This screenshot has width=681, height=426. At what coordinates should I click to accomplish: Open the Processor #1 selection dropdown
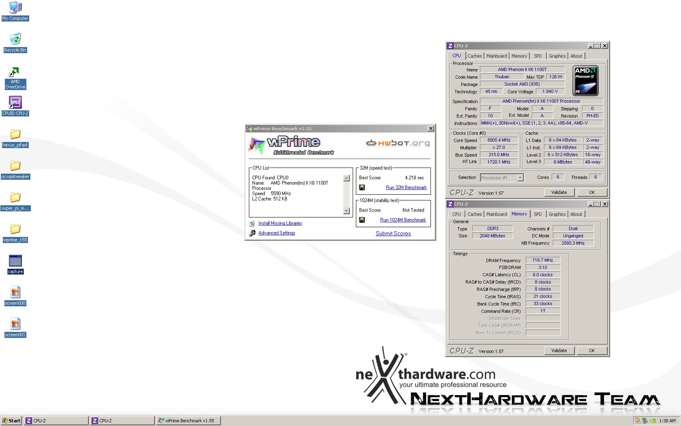520,178
